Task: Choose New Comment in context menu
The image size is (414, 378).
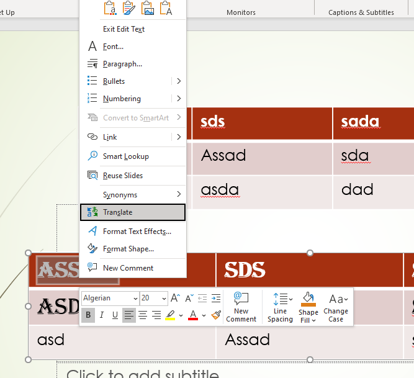Action: pyautogui.click(x=133, y=268)
